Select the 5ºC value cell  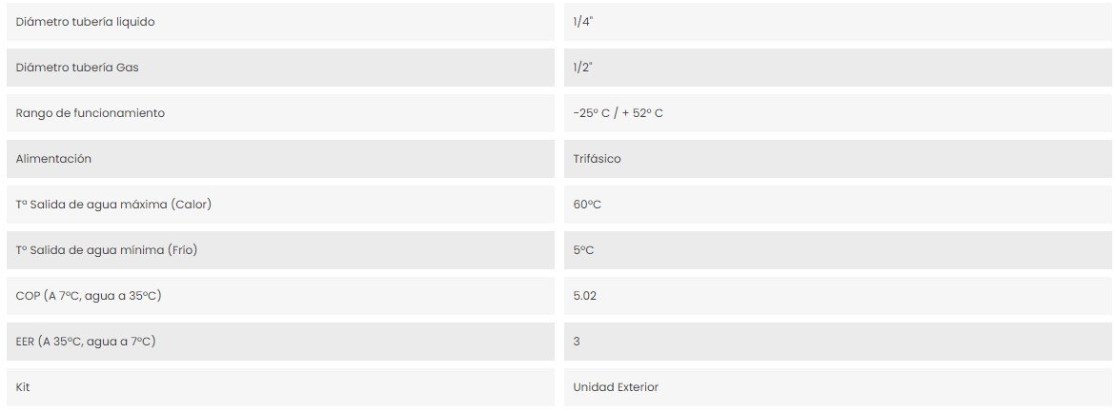(x=838, y=250)
